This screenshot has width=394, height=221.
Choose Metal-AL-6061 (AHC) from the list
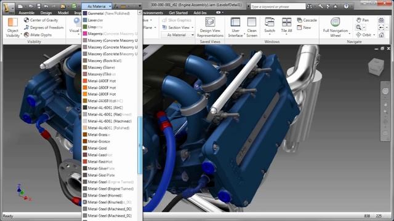pyautogui.click(x=110, y=107)
